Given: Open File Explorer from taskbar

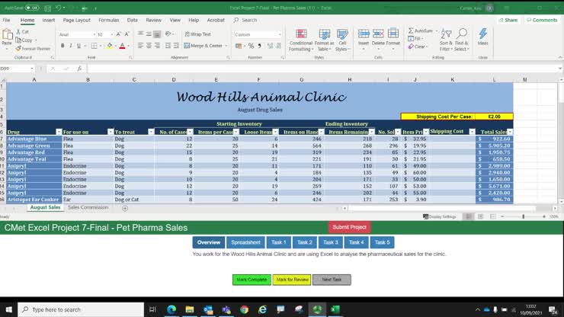Looking at the screenshot, I should point(190,309).
